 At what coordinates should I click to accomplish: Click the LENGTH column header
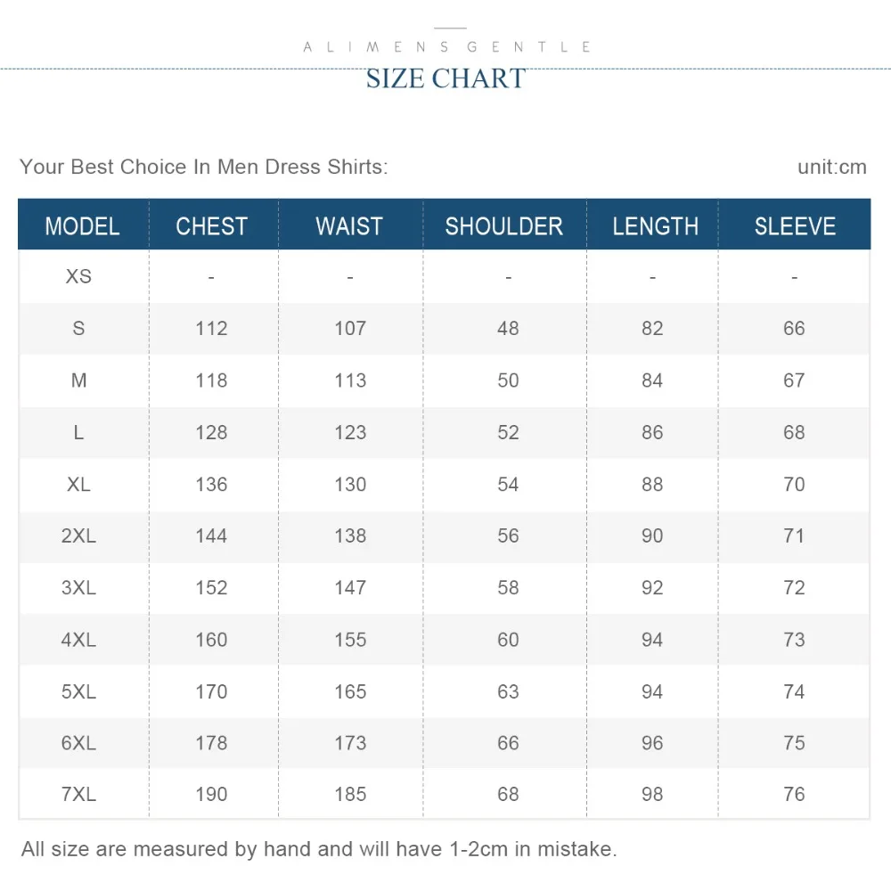coord(655,226)
